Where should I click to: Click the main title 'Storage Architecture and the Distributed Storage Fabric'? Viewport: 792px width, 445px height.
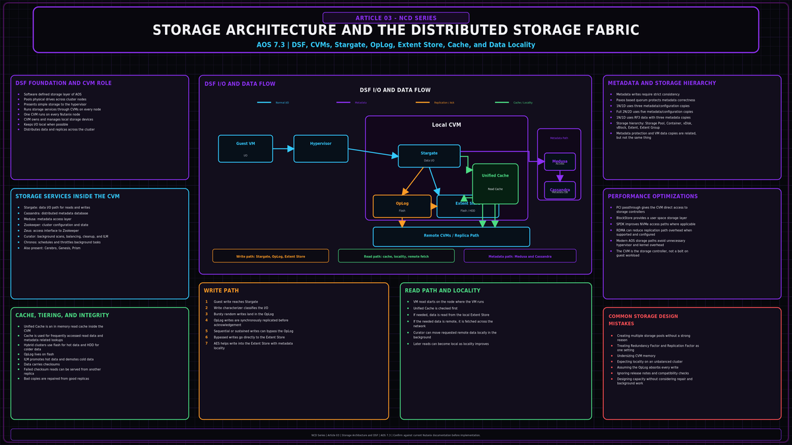pos(396,30)
